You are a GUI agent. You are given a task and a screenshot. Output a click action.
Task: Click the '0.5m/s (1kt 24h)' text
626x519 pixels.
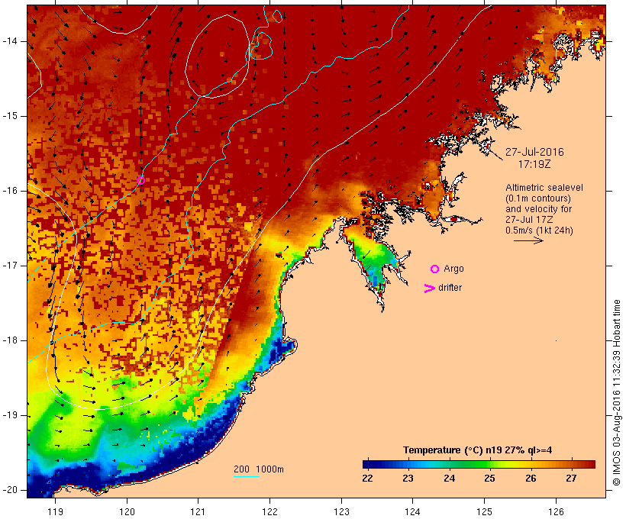coord(539,230)
